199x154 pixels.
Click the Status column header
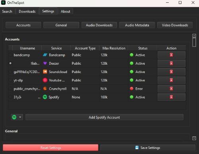143,48
